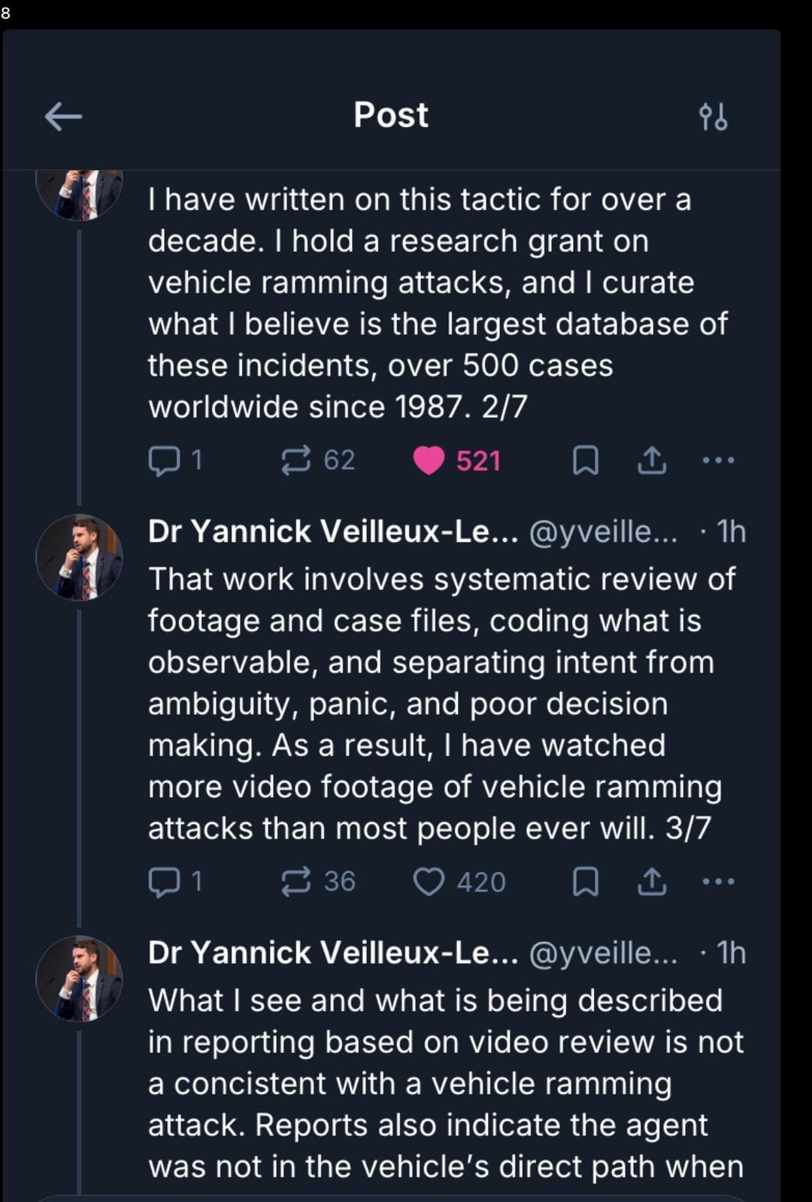Share the 2/7 post
This screenshot has height=1202, width=812.
(x=652, y=460)
